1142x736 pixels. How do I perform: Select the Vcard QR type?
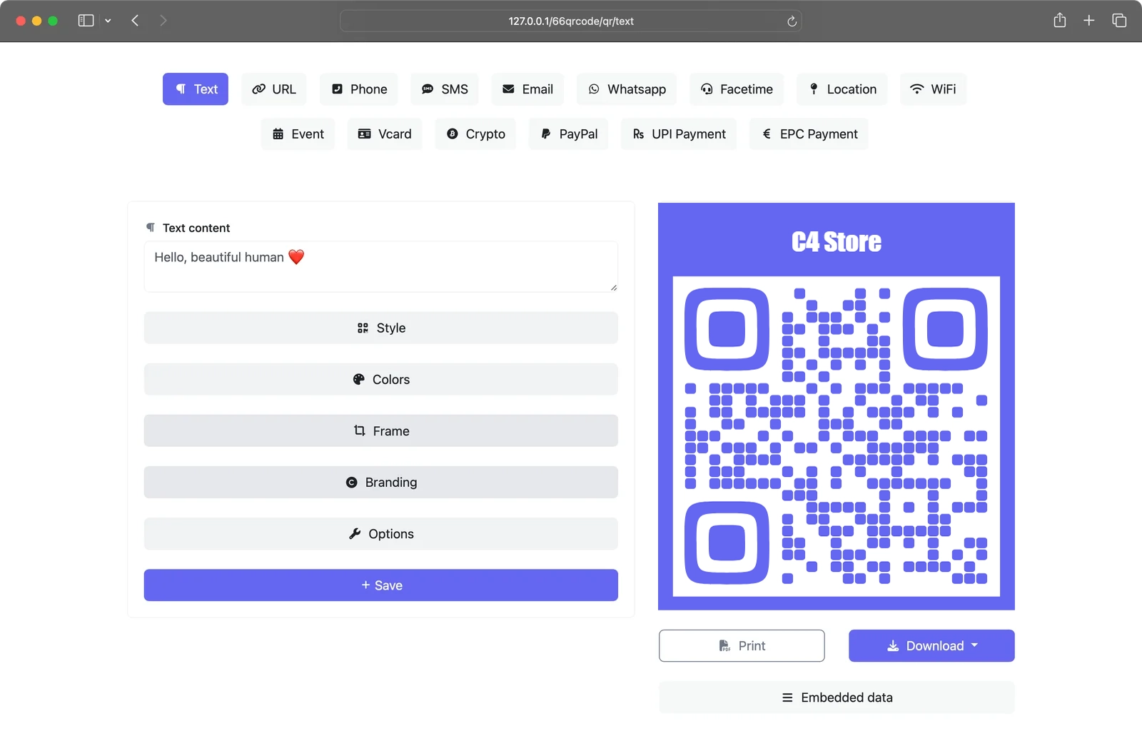coord(384,133)
